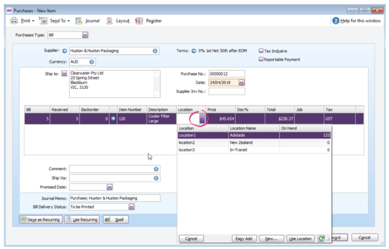The width and height of the screenshot is (389, 249).
Task: Click the Use Location button
Action: coord(301,238)
